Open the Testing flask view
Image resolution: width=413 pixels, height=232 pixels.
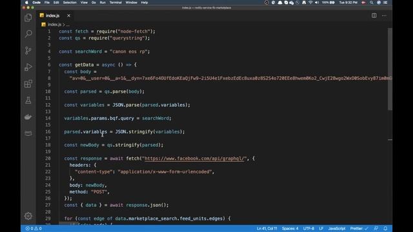[x=28, y=101]
